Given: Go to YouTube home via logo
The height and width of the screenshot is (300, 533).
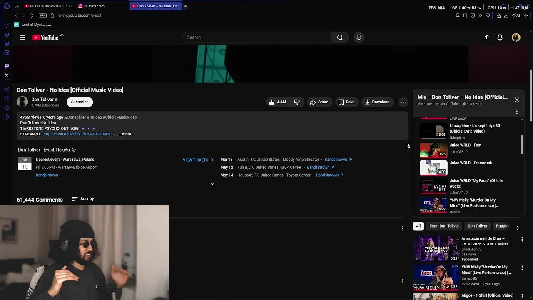Looking at the screenshot, I should click(x=46, y=37).
